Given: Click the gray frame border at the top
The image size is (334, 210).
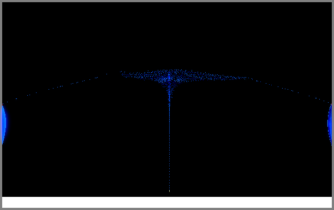Looking at the screenshot, I should pyautogui.click(x=167, y=1).
